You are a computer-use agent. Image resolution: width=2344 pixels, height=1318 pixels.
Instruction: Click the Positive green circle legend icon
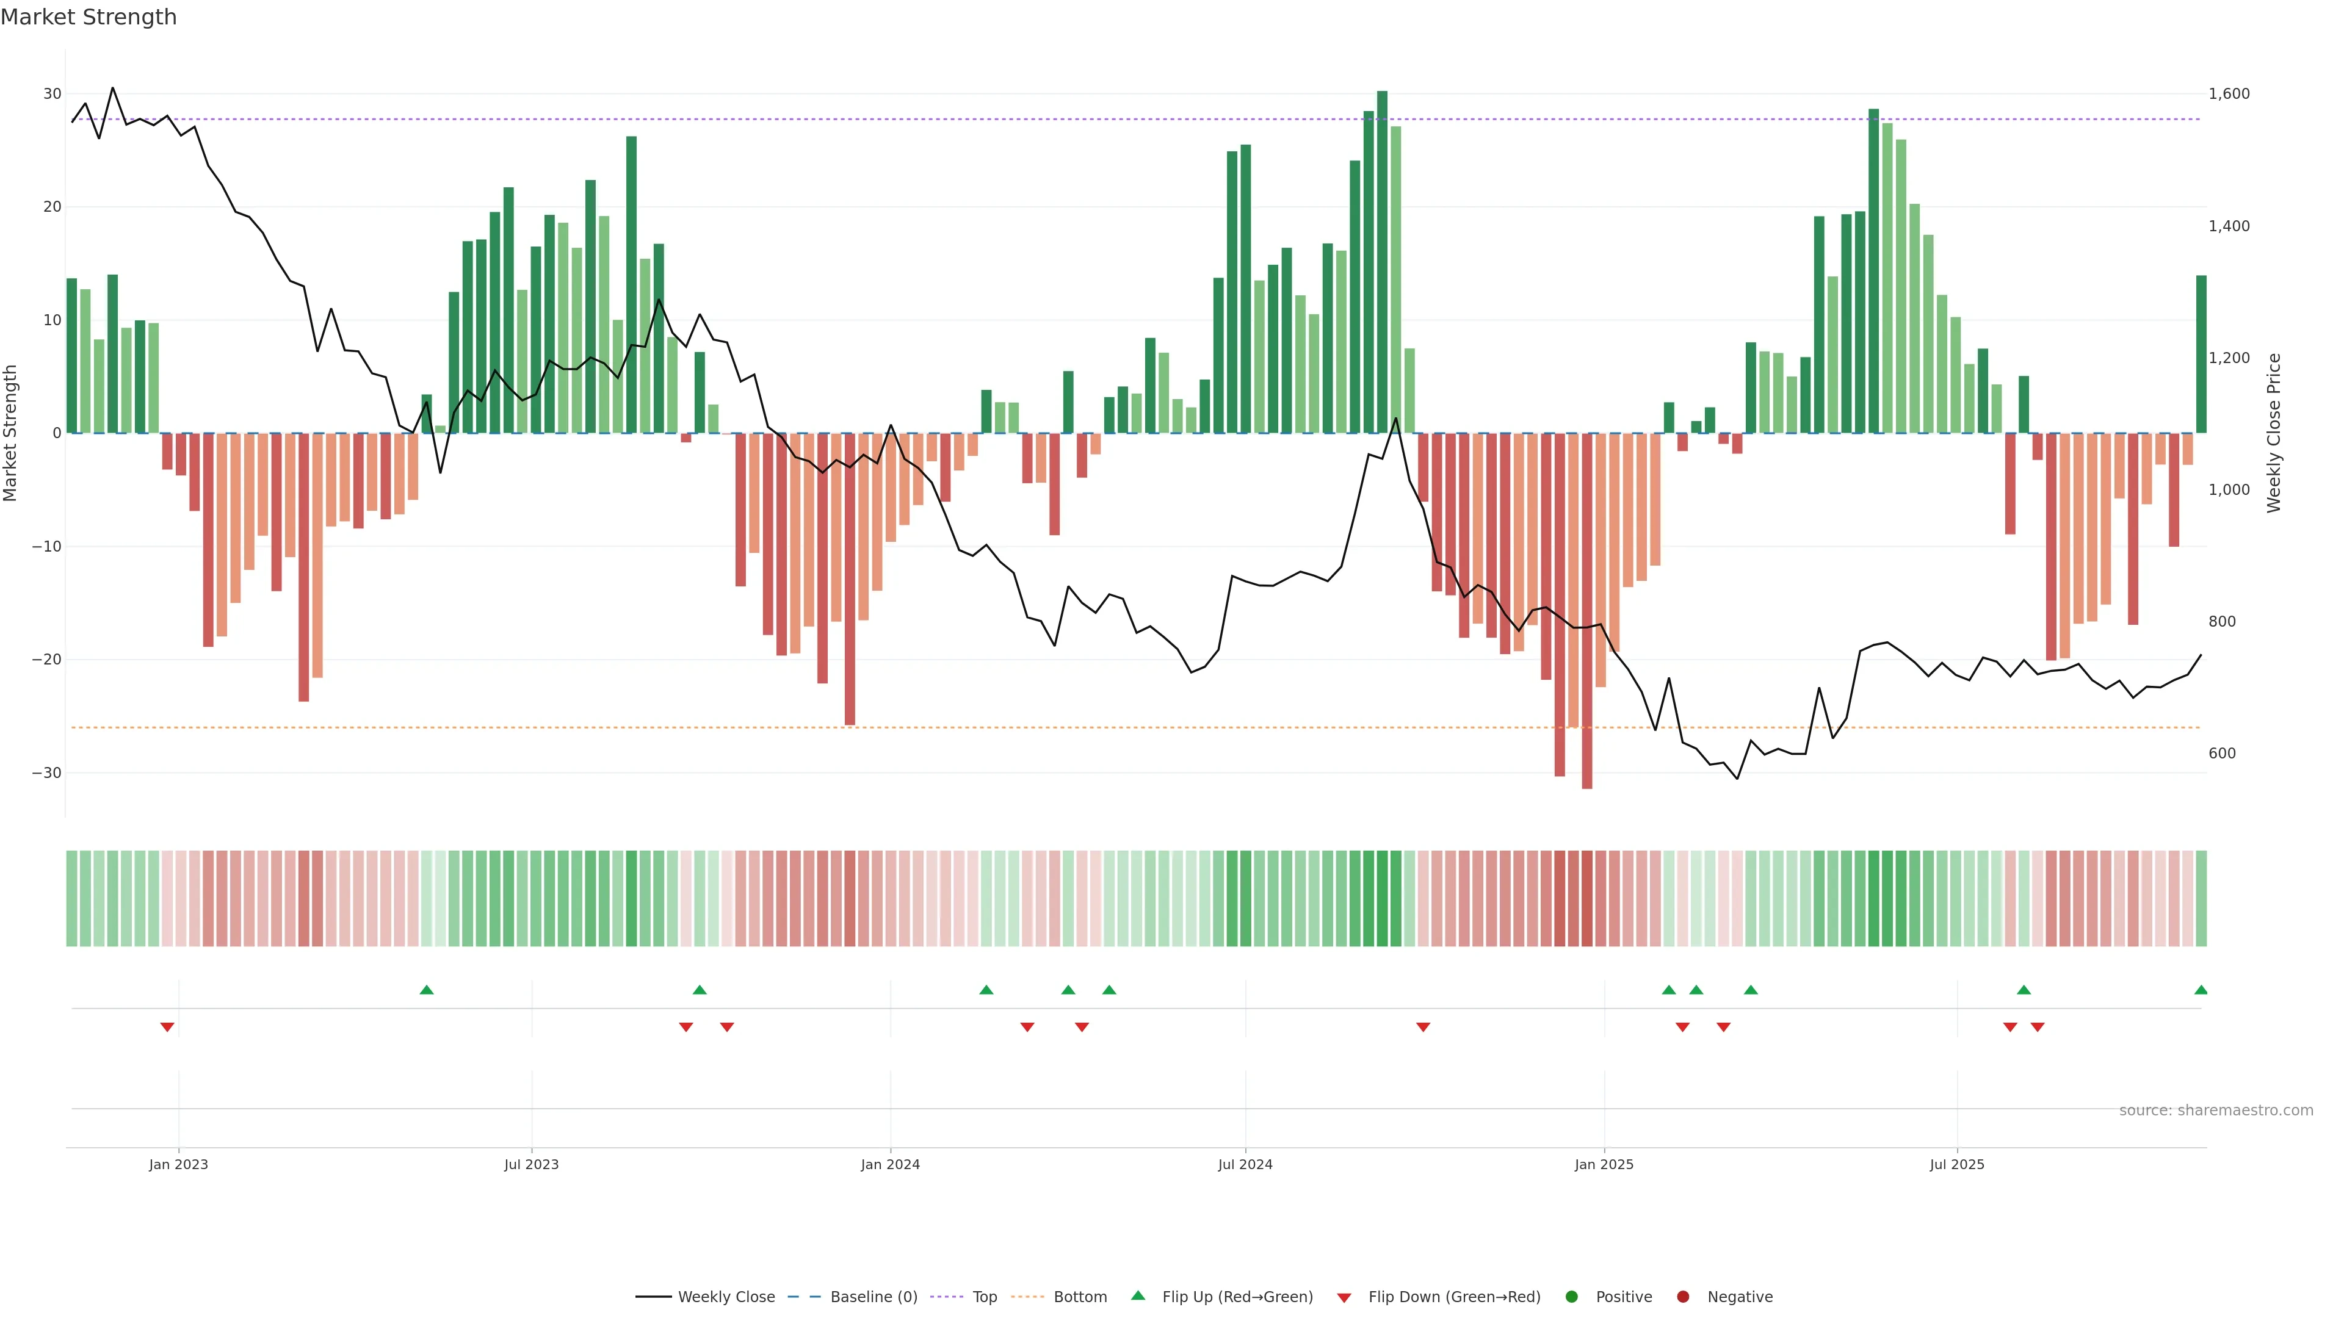click(x=1571, y=1297)
